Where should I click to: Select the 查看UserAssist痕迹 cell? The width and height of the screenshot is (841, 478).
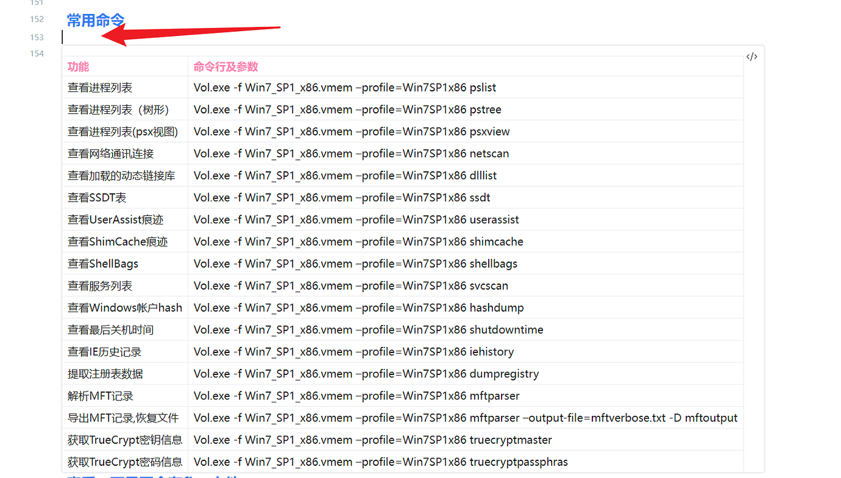[125, 219]
